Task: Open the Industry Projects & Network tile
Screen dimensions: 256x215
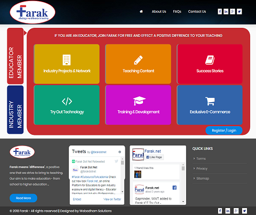Action: click(67, 64)
